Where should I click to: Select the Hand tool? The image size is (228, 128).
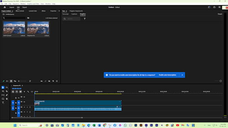coord(7,99)
